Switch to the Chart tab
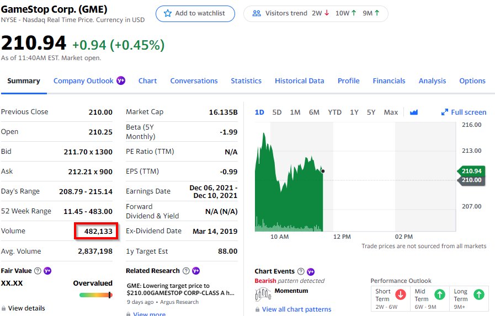495x316 pixels. (x=147, y=81)
